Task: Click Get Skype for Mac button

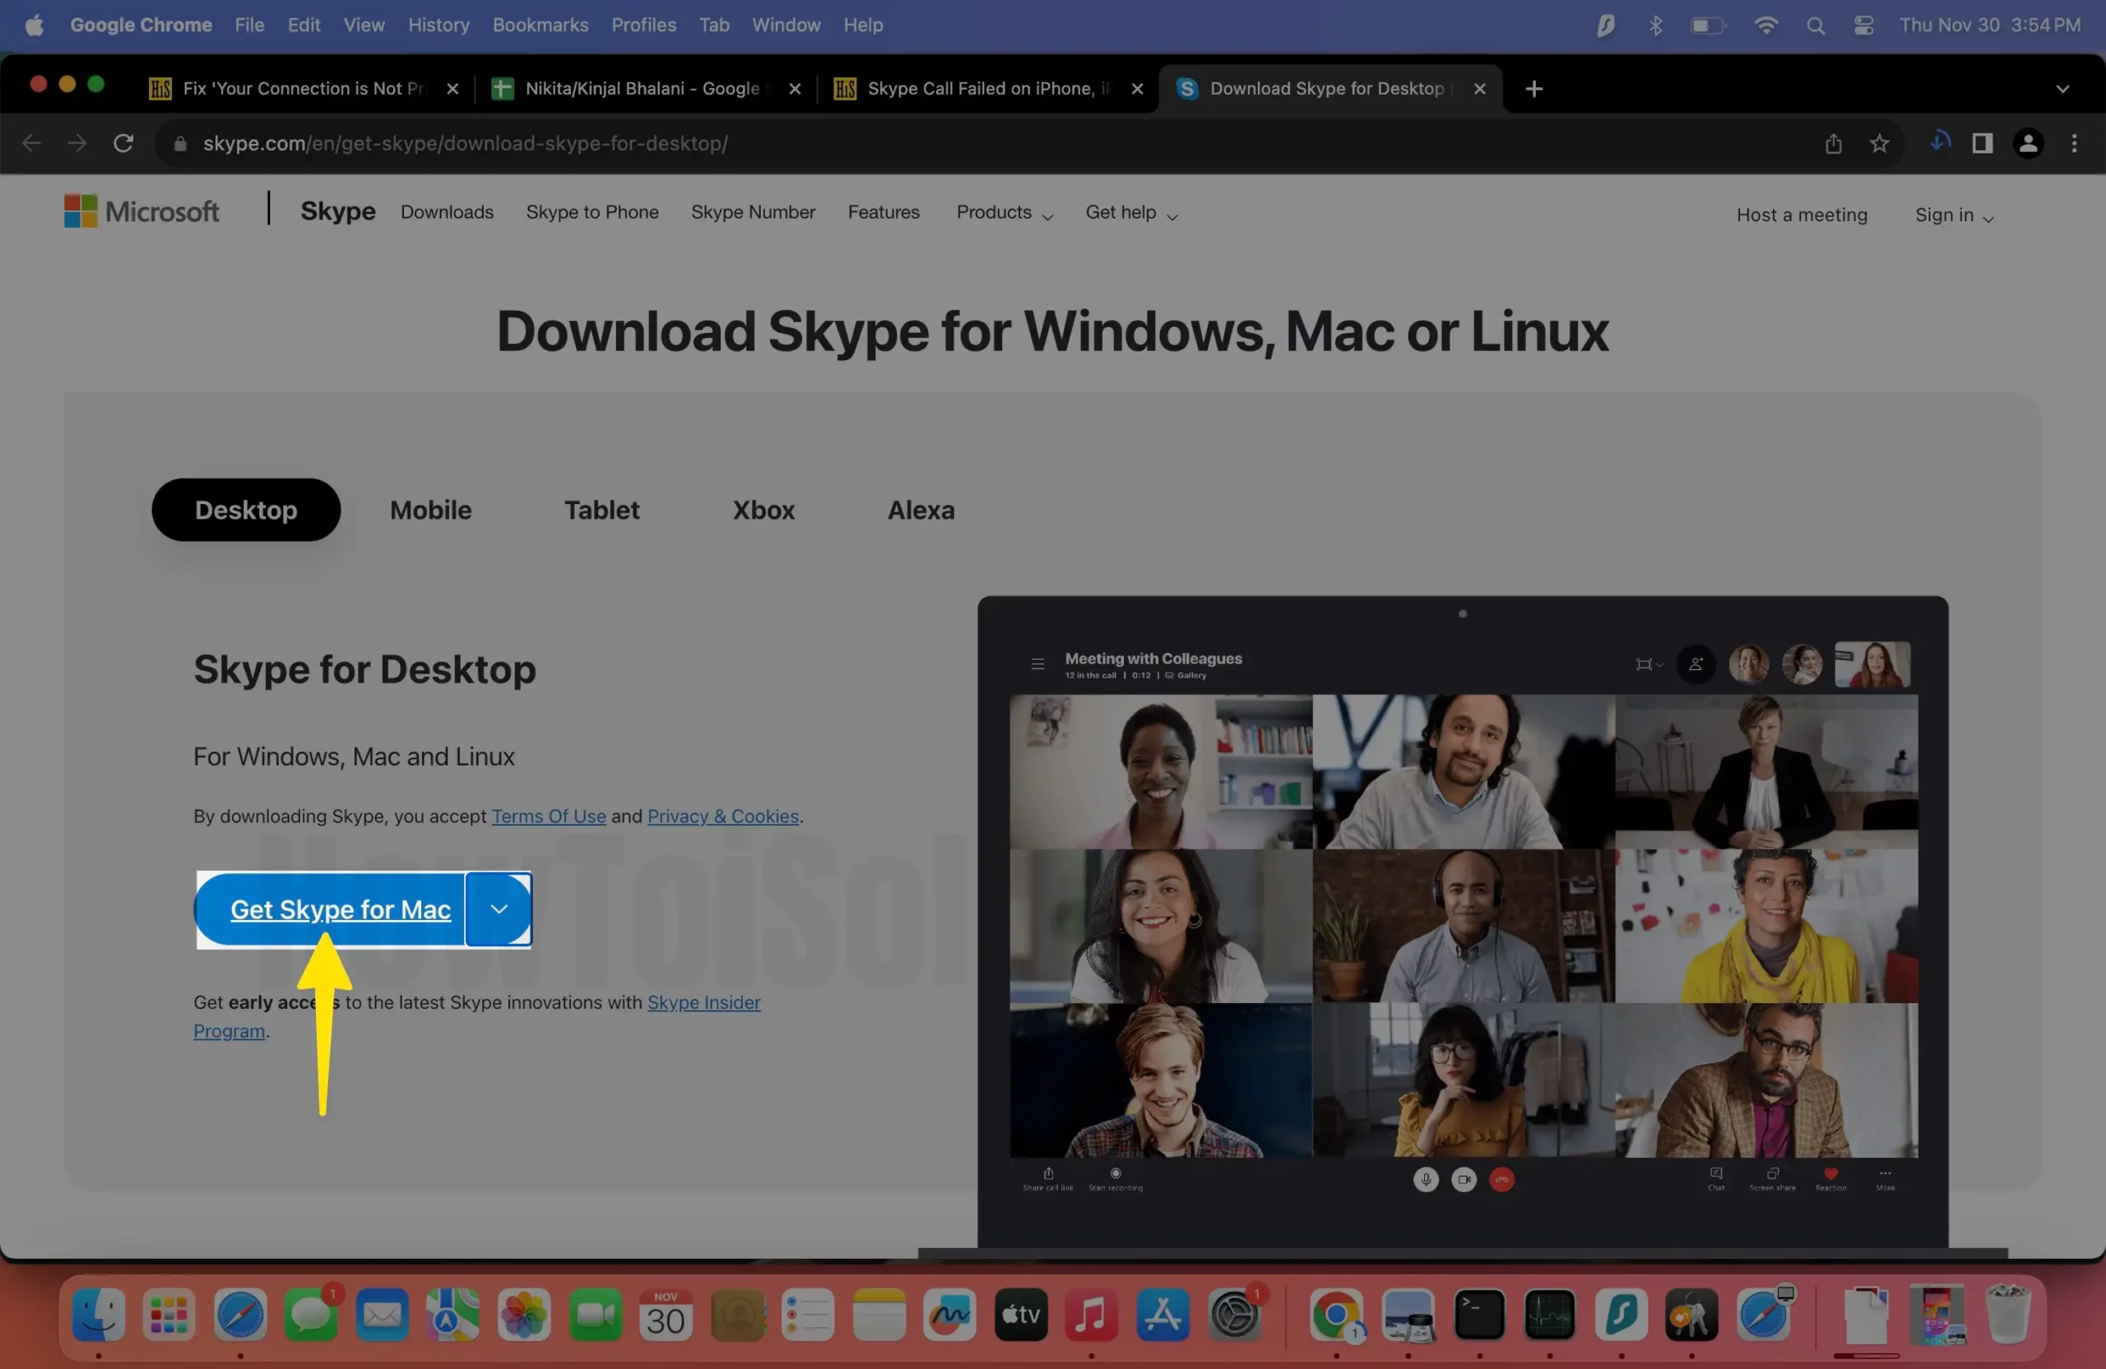Action: 340,909
